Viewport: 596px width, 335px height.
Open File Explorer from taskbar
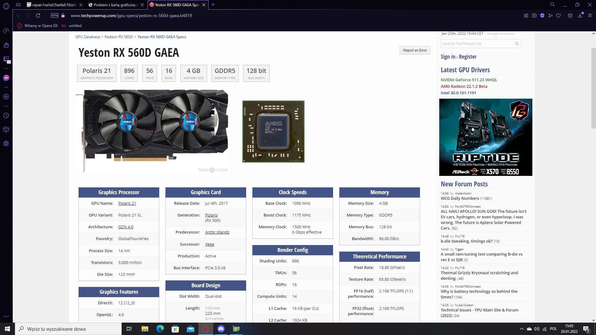(145, 329)
